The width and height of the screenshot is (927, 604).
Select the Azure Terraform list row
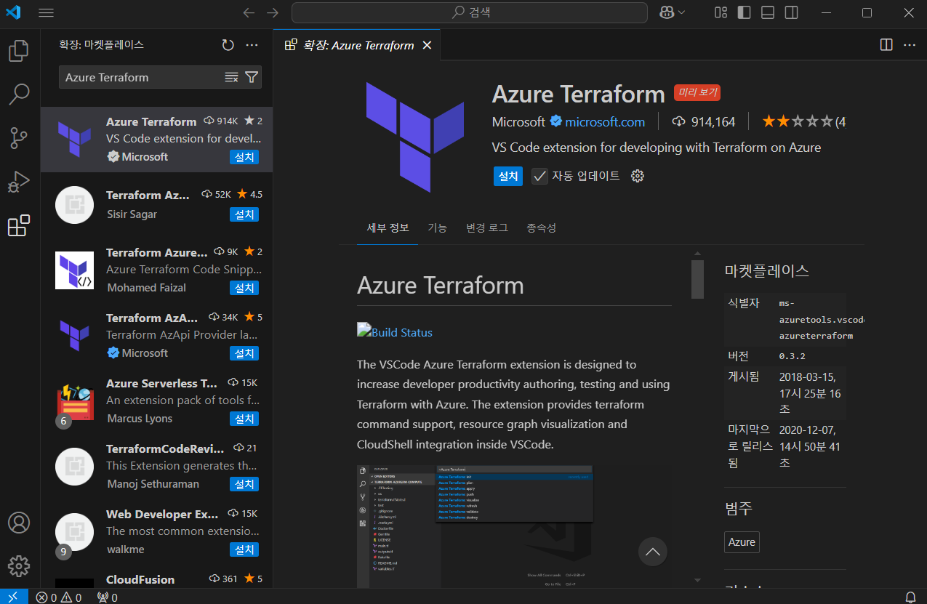click(x=156, y=140)
